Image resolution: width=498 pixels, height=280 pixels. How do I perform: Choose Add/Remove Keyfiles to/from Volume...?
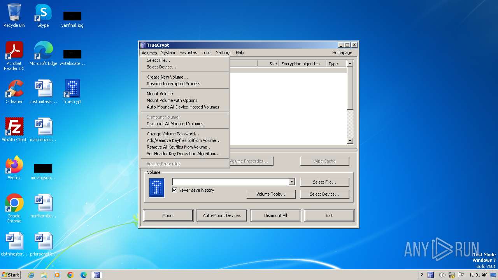[x=185, y=140]
